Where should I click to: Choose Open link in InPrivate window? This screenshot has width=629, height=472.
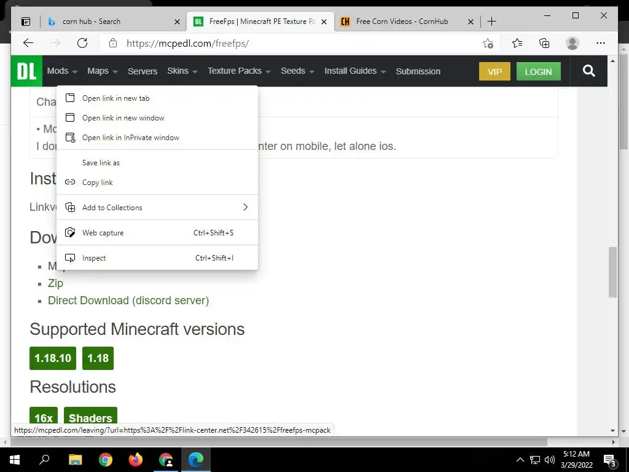[157, 138]
